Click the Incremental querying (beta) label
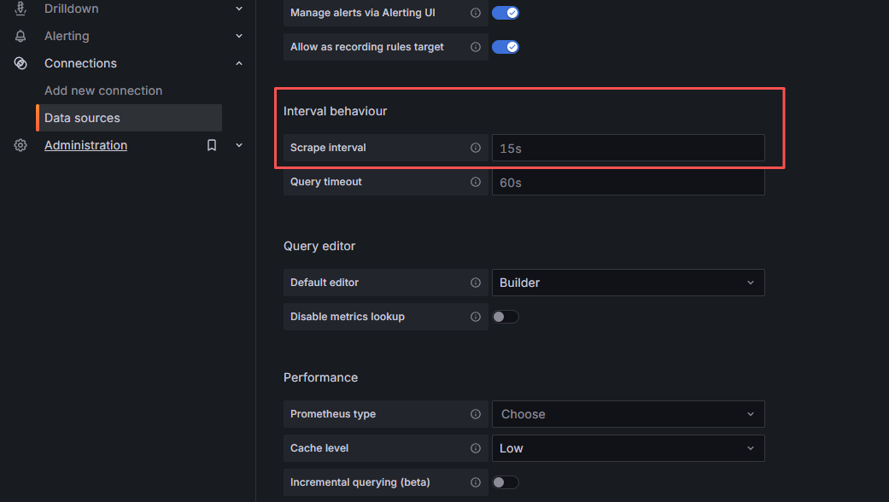The image size is (889, 502). click(x=360, y=482)
